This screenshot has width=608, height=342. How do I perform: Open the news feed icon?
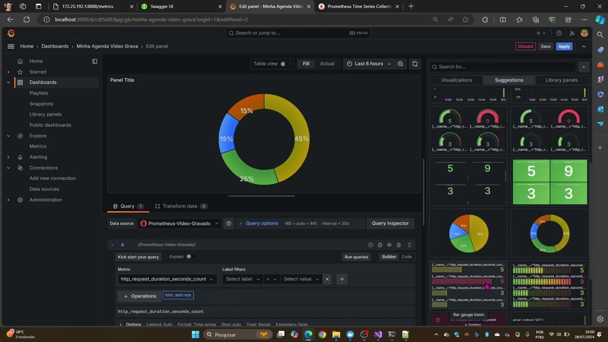click(x=572, y=33)
